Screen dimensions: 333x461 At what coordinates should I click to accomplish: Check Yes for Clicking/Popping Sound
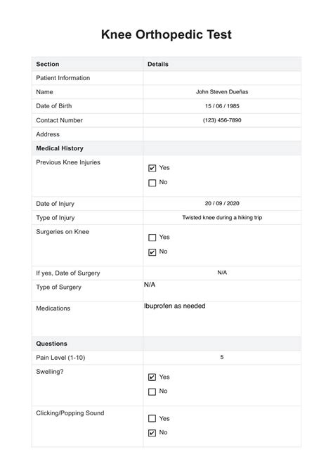pyautogui.click(x=152, y=418)
